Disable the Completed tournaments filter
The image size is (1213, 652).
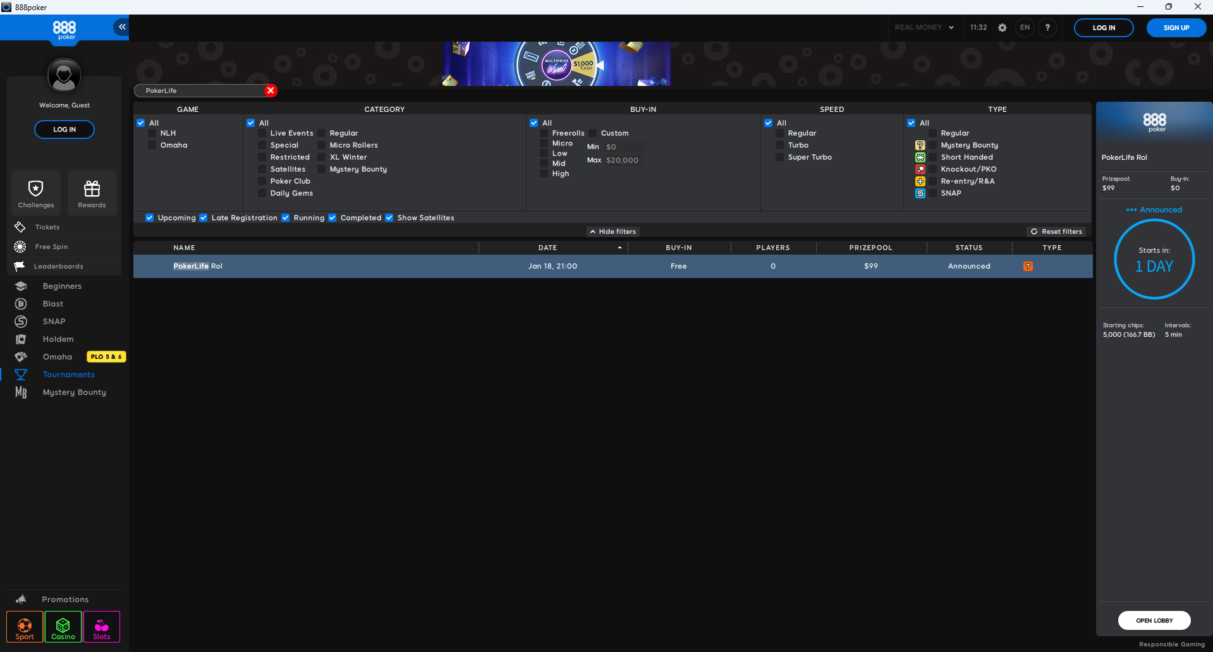point(332,217)
